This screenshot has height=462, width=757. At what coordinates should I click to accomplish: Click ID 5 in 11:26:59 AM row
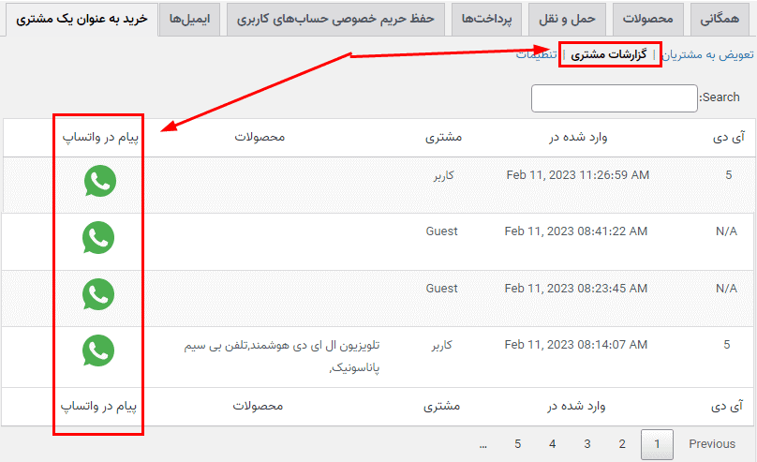[x=729, y=174]
